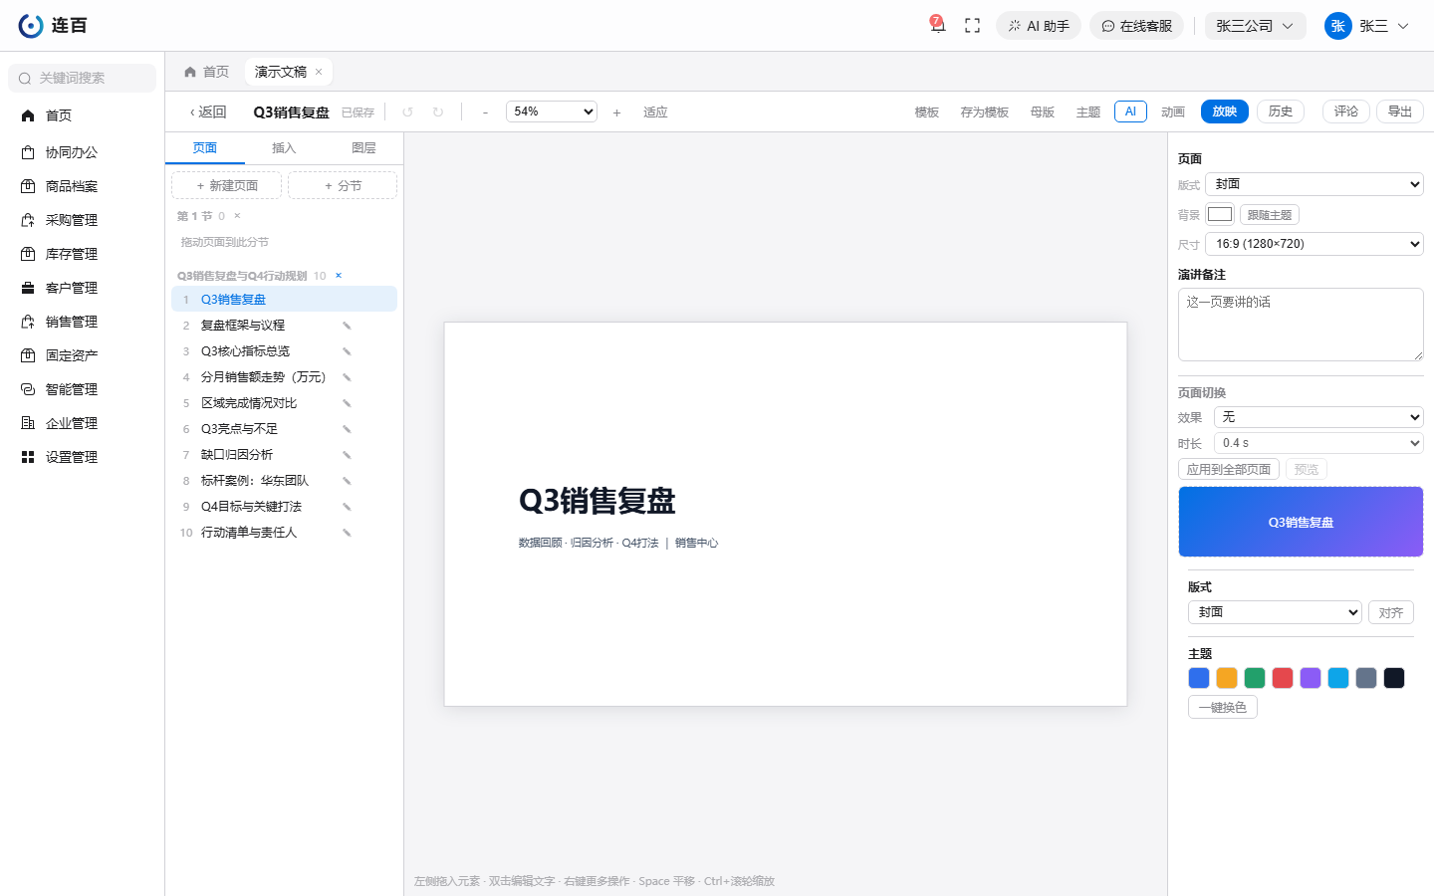Open the notification bell with badge 7
The height and width of the screenshot is (896, 1434).
point(937,25)
